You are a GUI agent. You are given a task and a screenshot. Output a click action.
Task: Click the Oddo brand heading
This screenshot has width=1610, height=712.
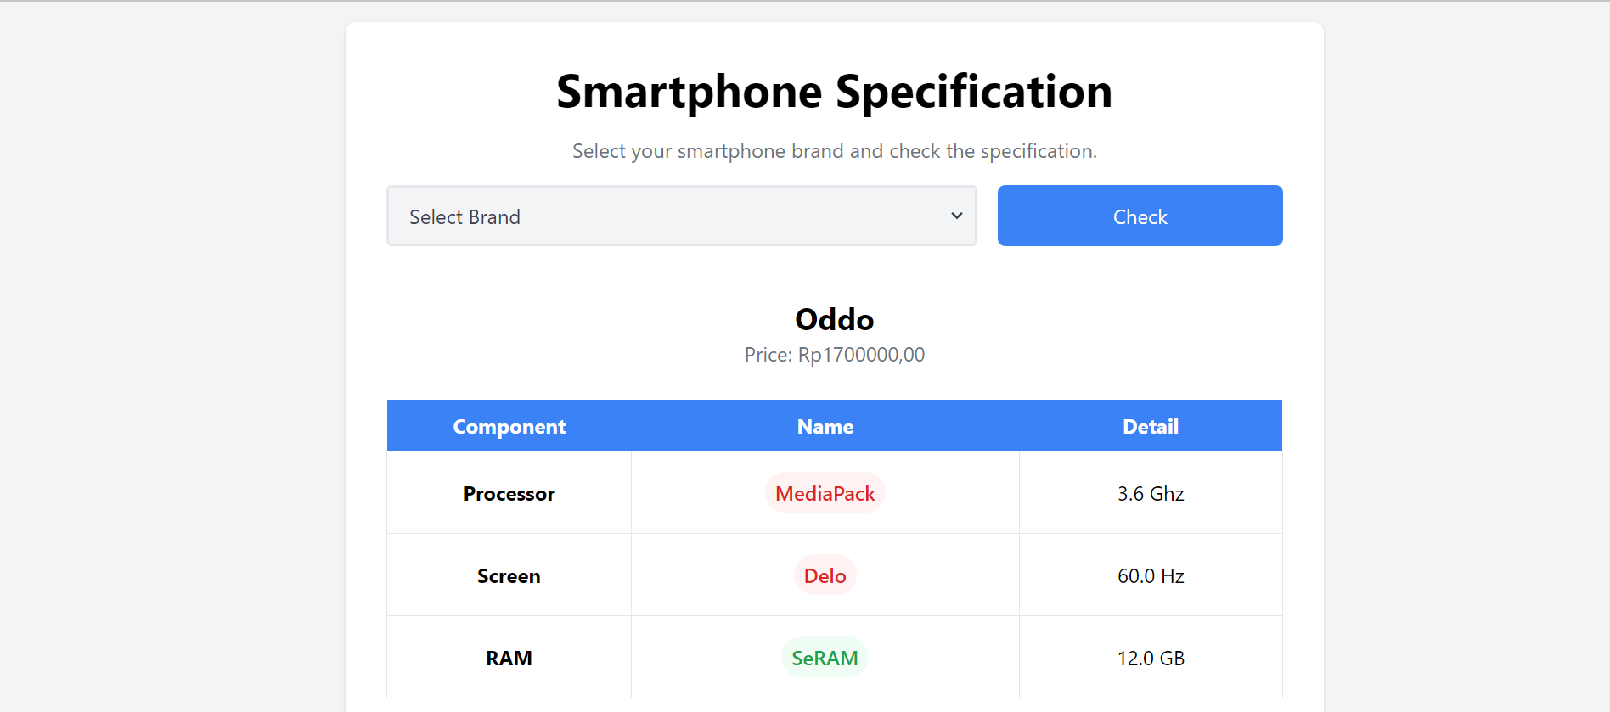tap(834, 320)
